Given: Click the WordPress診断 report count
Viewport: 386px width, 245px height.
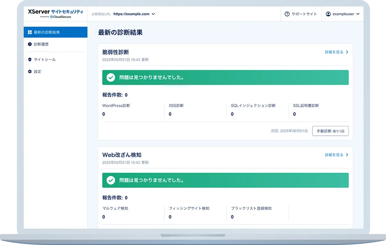Looking at the screenshot, I should coord(103,114).
